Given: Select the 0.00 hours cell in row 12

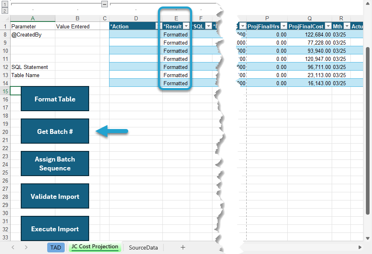Looking at the screenshot, I should click(267, 67).
